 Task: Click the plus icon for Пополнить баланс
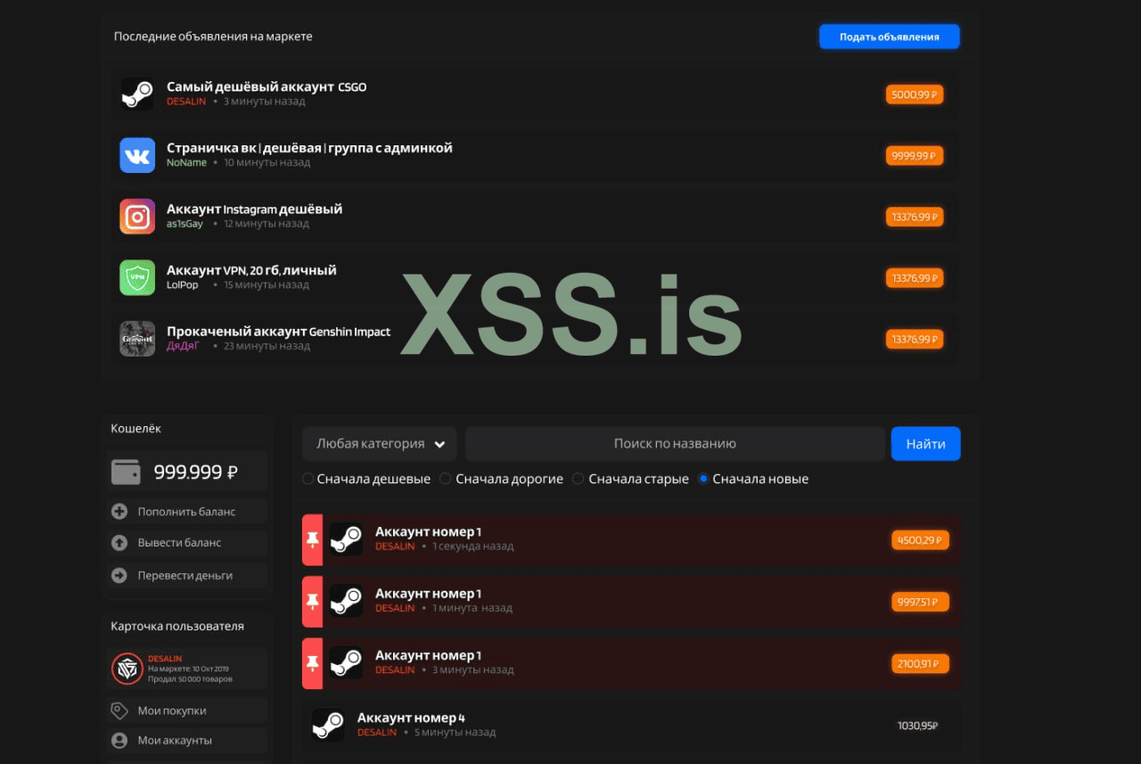click(x=119, y=512)
